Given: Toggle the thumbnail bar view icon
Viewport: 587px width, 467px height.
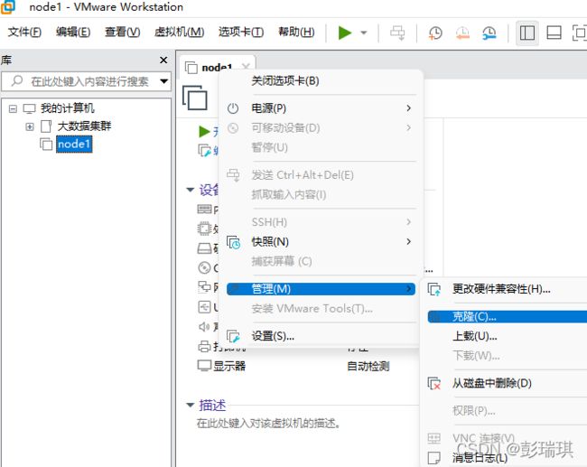Looking at the screenshot, I should click(x=554, y=33).
